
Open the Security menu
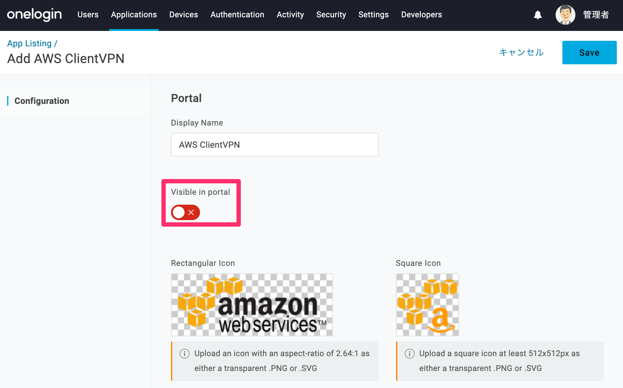(331, 15)
